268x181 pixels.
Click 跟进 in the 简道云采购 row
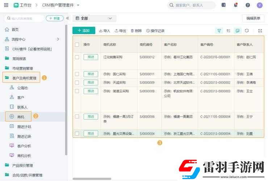[91, 91]
